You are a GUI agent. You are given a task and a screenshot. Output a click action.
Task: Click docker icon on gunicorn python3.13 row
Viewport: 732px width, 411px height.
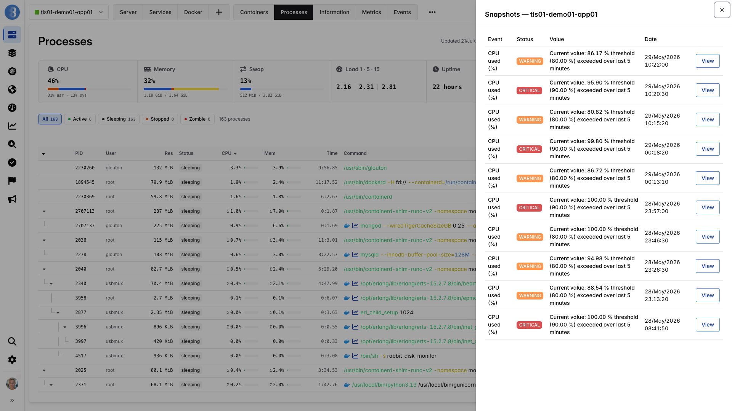(x=347, y=385)
